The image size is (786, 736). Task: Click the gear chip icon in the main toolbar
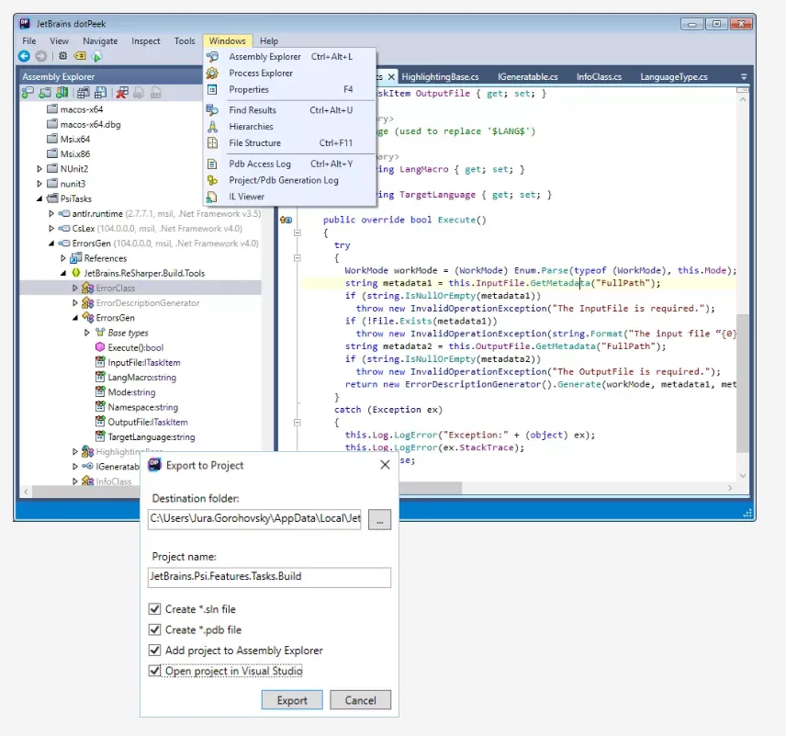(x=62, y=56)
